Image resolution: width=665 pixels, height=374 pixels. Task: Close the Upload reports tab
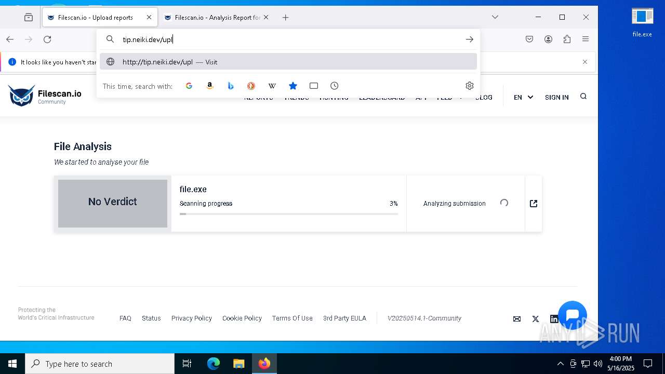click(149, 17)
